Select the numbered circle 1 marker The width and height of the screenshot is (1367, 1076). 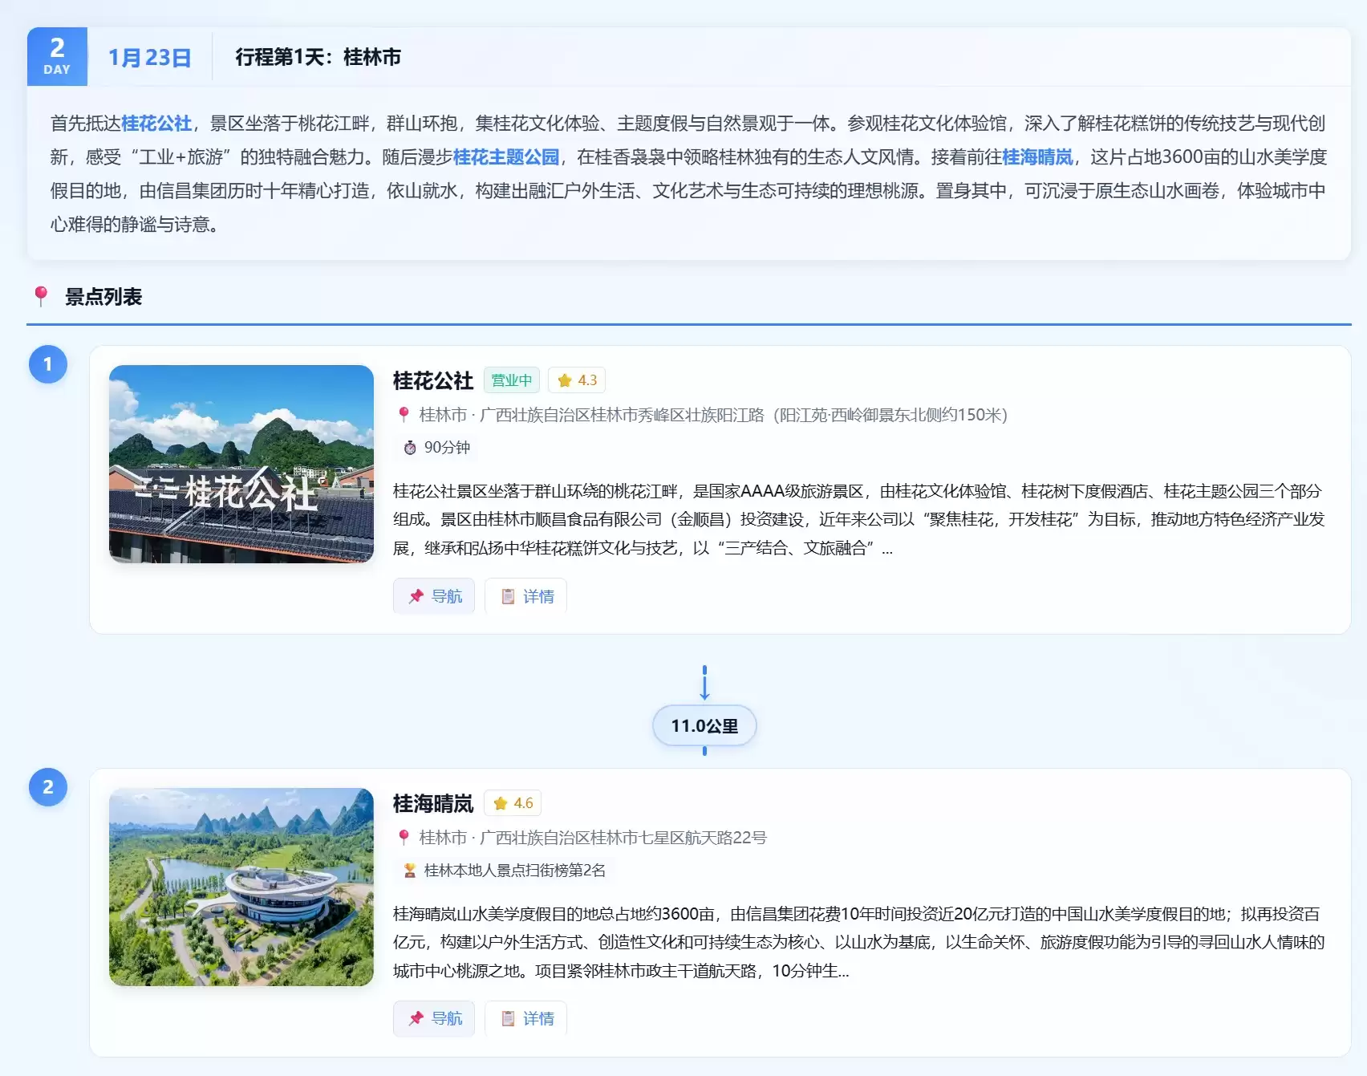point(48,364)
